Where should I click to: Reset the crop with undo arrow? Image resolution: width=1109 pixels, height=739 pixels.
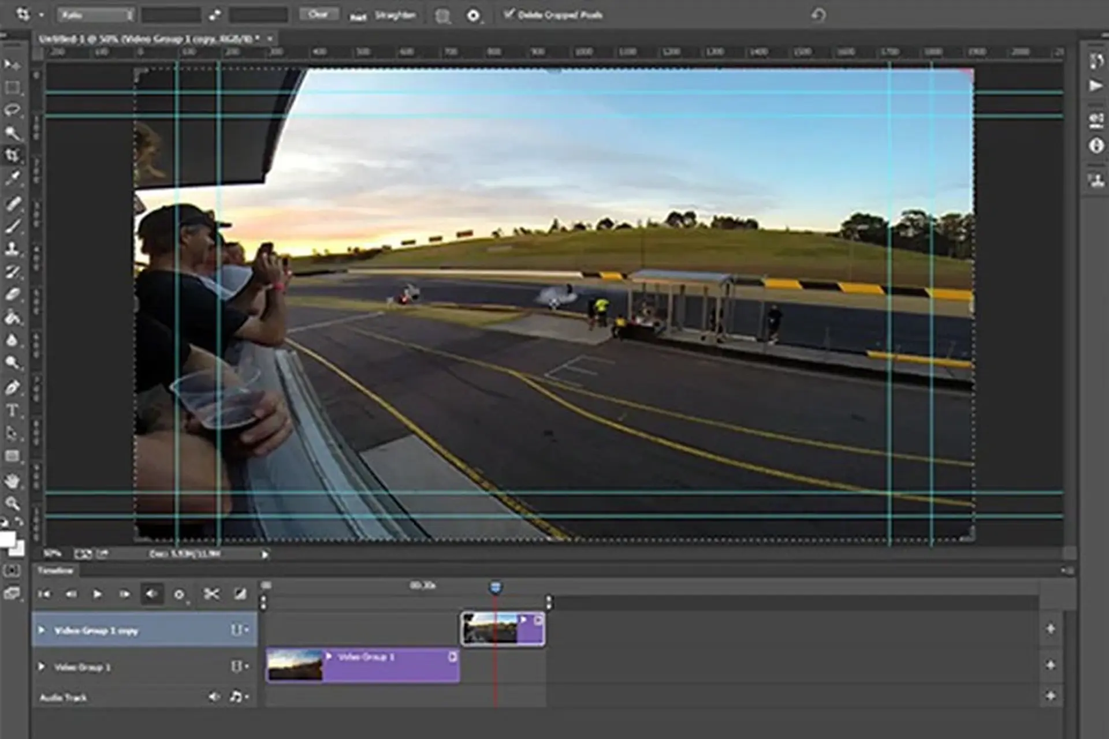(x=818, y=14)
